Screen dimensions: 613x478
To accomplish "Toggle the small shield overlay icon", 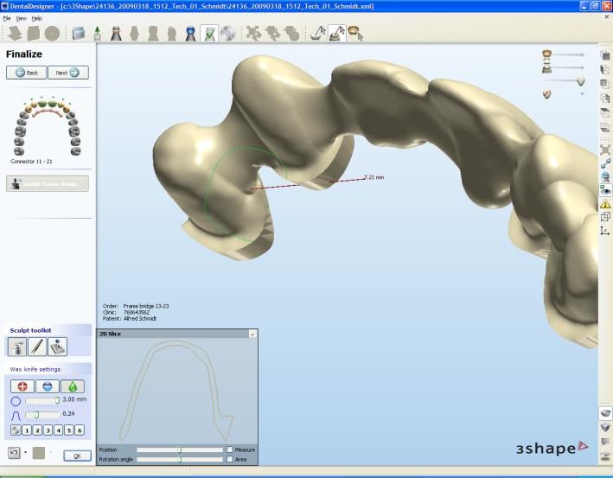I will click(x=547, y=94).
